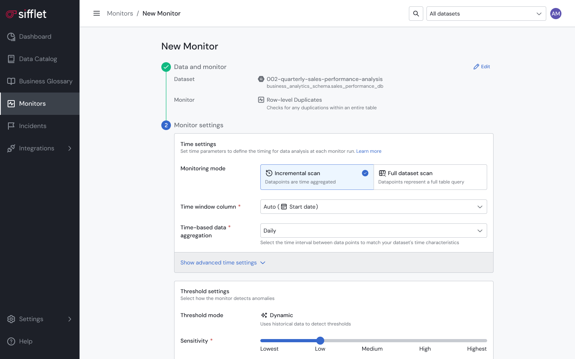Open the Daily aggregation dropdown
This screenshot has width=575, height=359.
coord(374,231)
